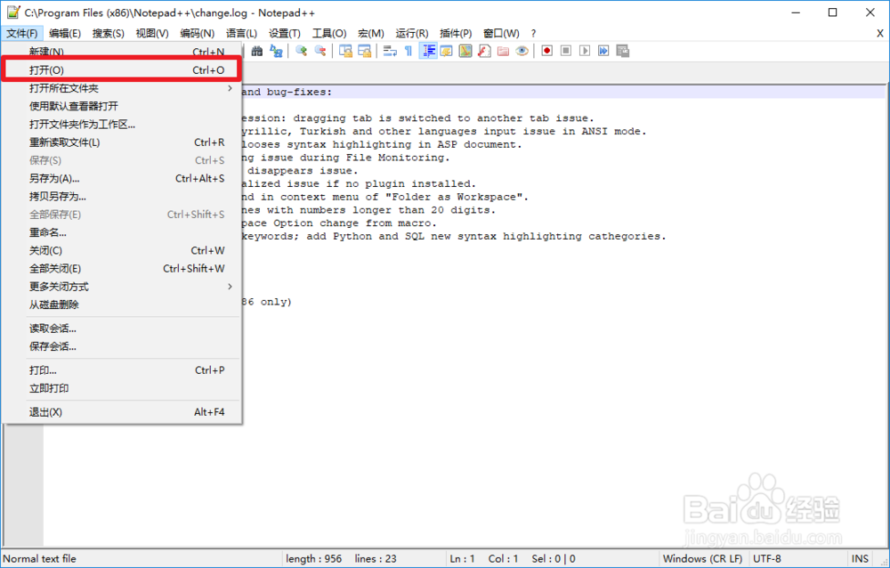Select 新建(N) menu entry
Viewport: 890px width, 568px height.
[121, 52]
